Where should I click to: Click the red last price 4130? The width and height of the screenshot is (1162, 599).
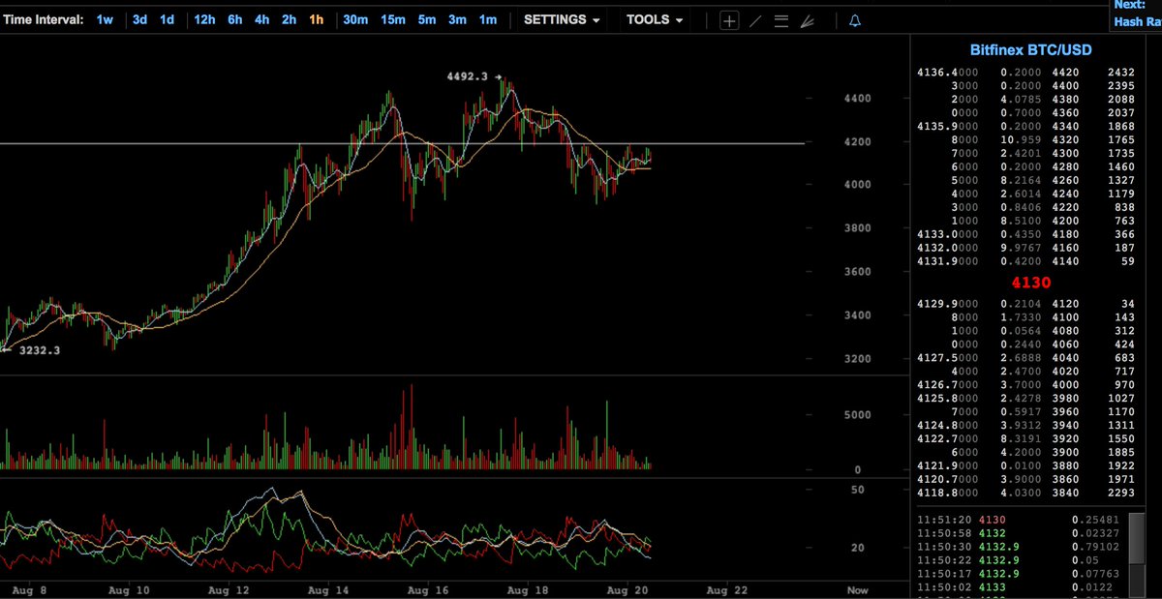1031,284
